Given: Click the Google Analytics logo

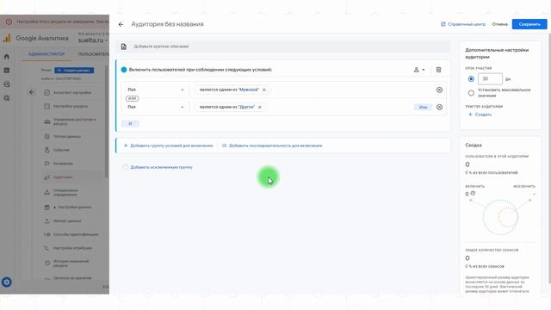Looking at the screenshot, I should pyautogui.click(x=7, y=38).
